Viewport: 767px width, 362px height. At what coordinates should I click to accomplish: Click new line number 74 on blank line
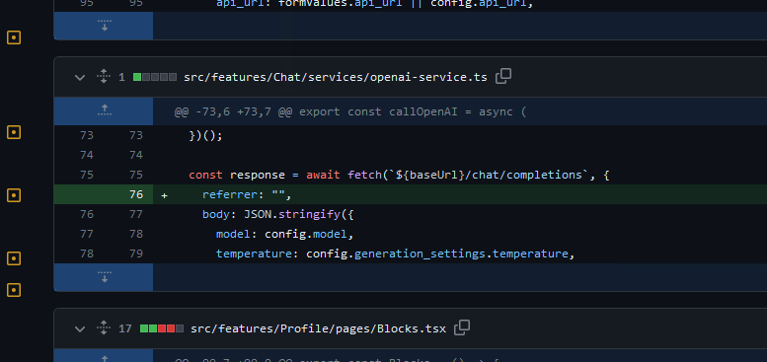tap(136, 155)
